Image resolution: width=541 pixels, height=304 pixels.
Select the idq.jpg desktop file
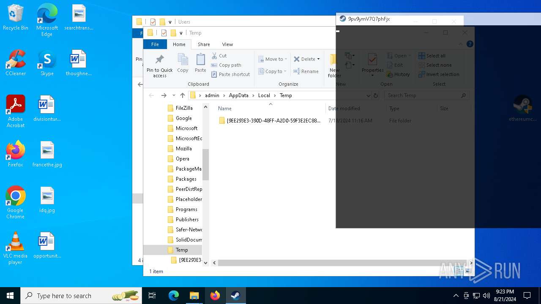click(x=47, y=199)
